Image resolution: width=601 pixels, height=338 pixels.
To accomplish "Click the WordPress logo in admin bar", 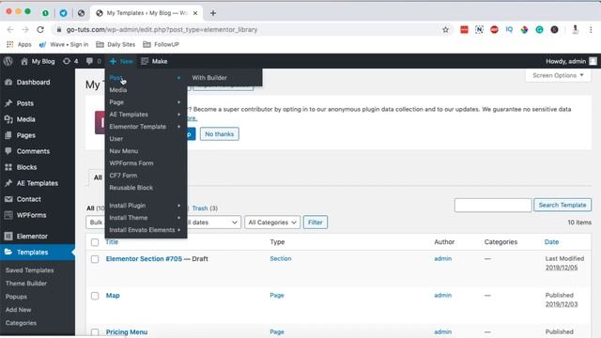I will coord(8,61).
